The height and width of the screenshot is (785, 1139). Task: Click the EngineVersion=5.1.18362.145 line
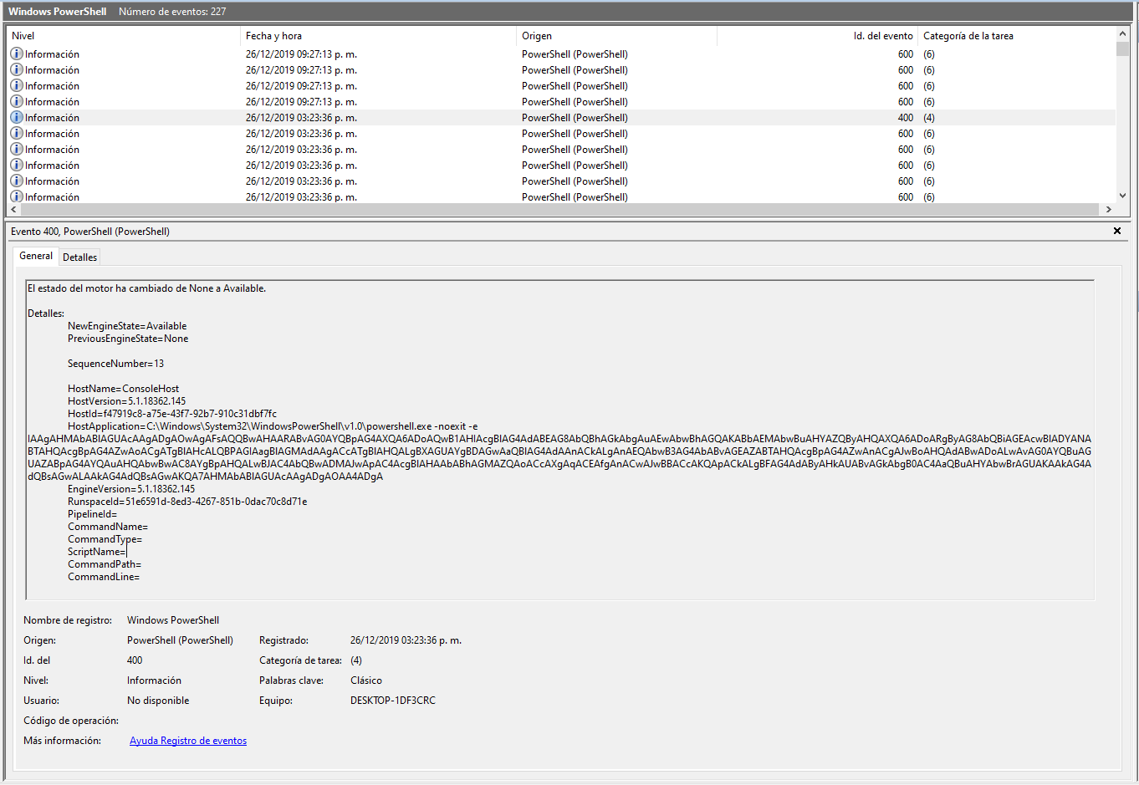pos(131,489)
